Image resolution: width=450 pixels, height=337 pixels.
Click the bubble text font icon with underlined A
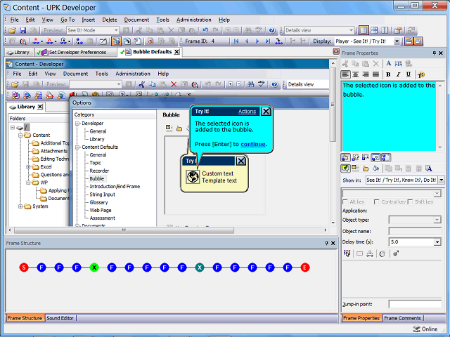point(429,168)
